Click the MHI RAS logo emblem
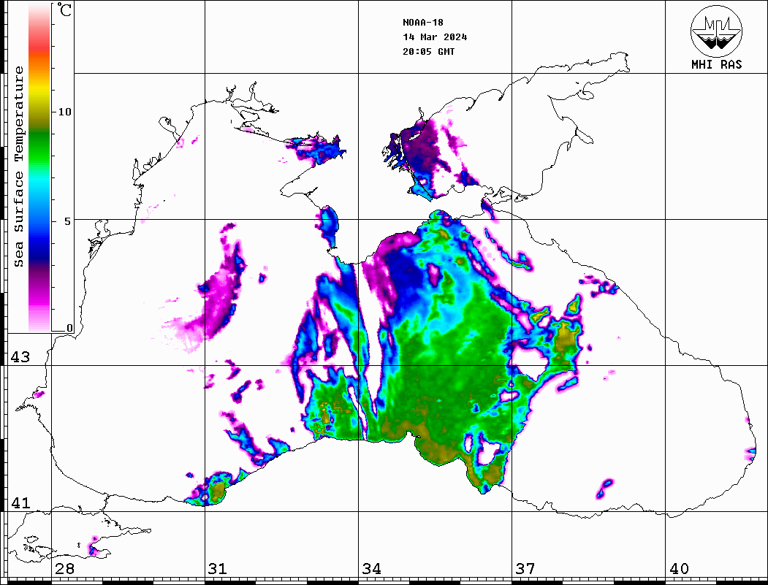Viewport: 768px width, 585px height. (716, 31)
